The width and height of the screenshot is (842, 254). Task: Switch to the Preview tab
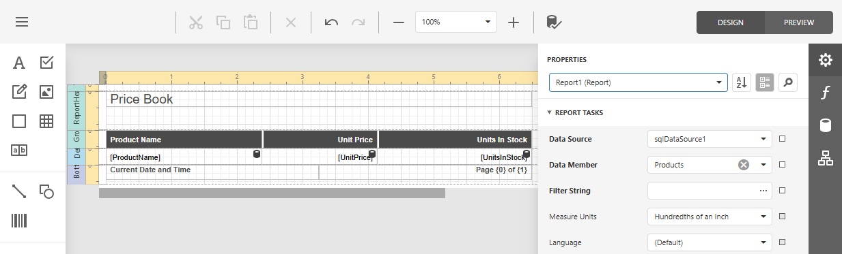coord(799,22)
